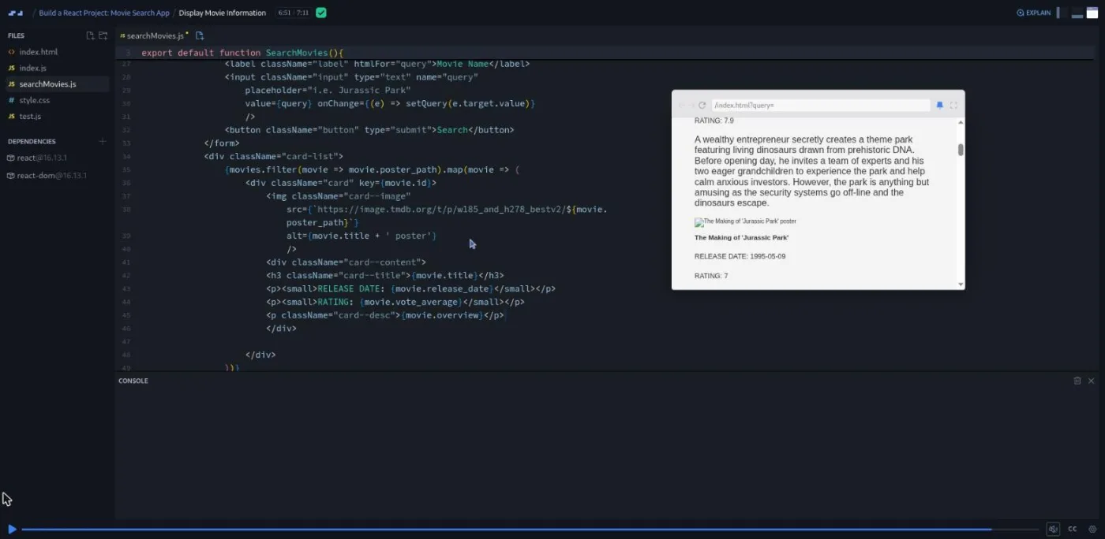Switch to bottom-panel layout icon
1105x539 pixels.
1077,13
